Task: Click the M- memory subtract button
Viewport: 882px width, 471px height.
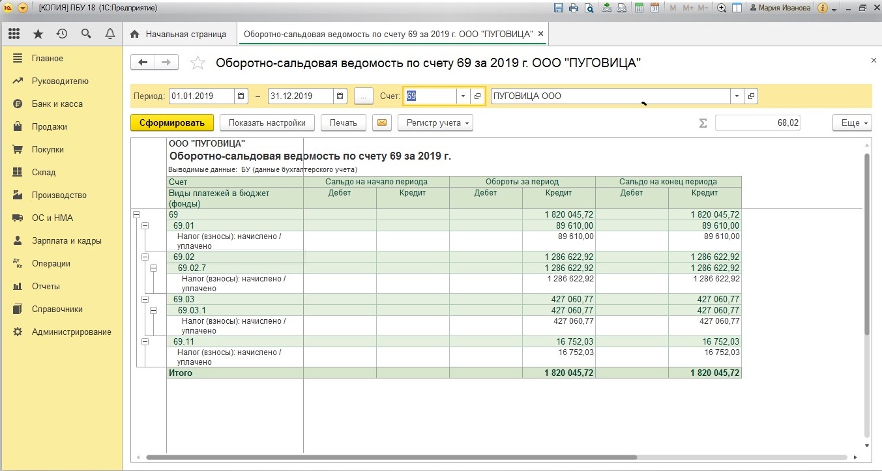Action: tap(703, 8)
